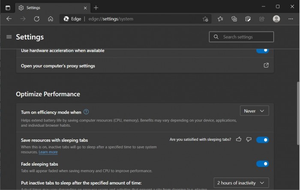Click the browser back arrow
Viewport: 300px width, 190px height.
pos(9,19)
